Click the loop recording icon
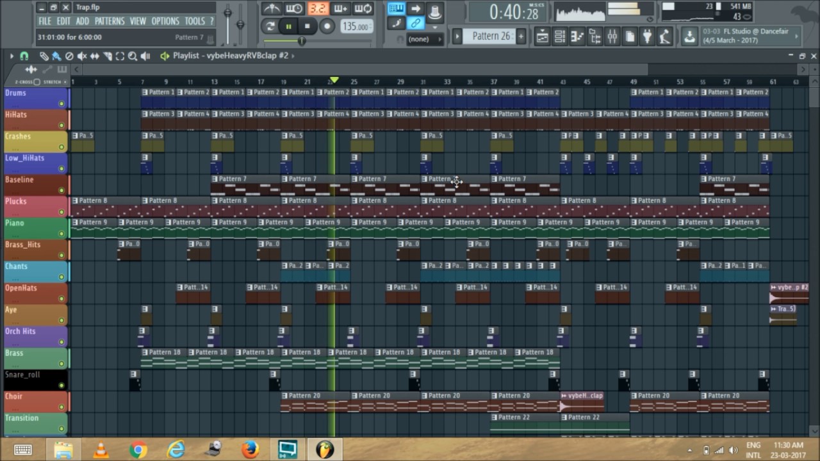 tap(363, 8)
